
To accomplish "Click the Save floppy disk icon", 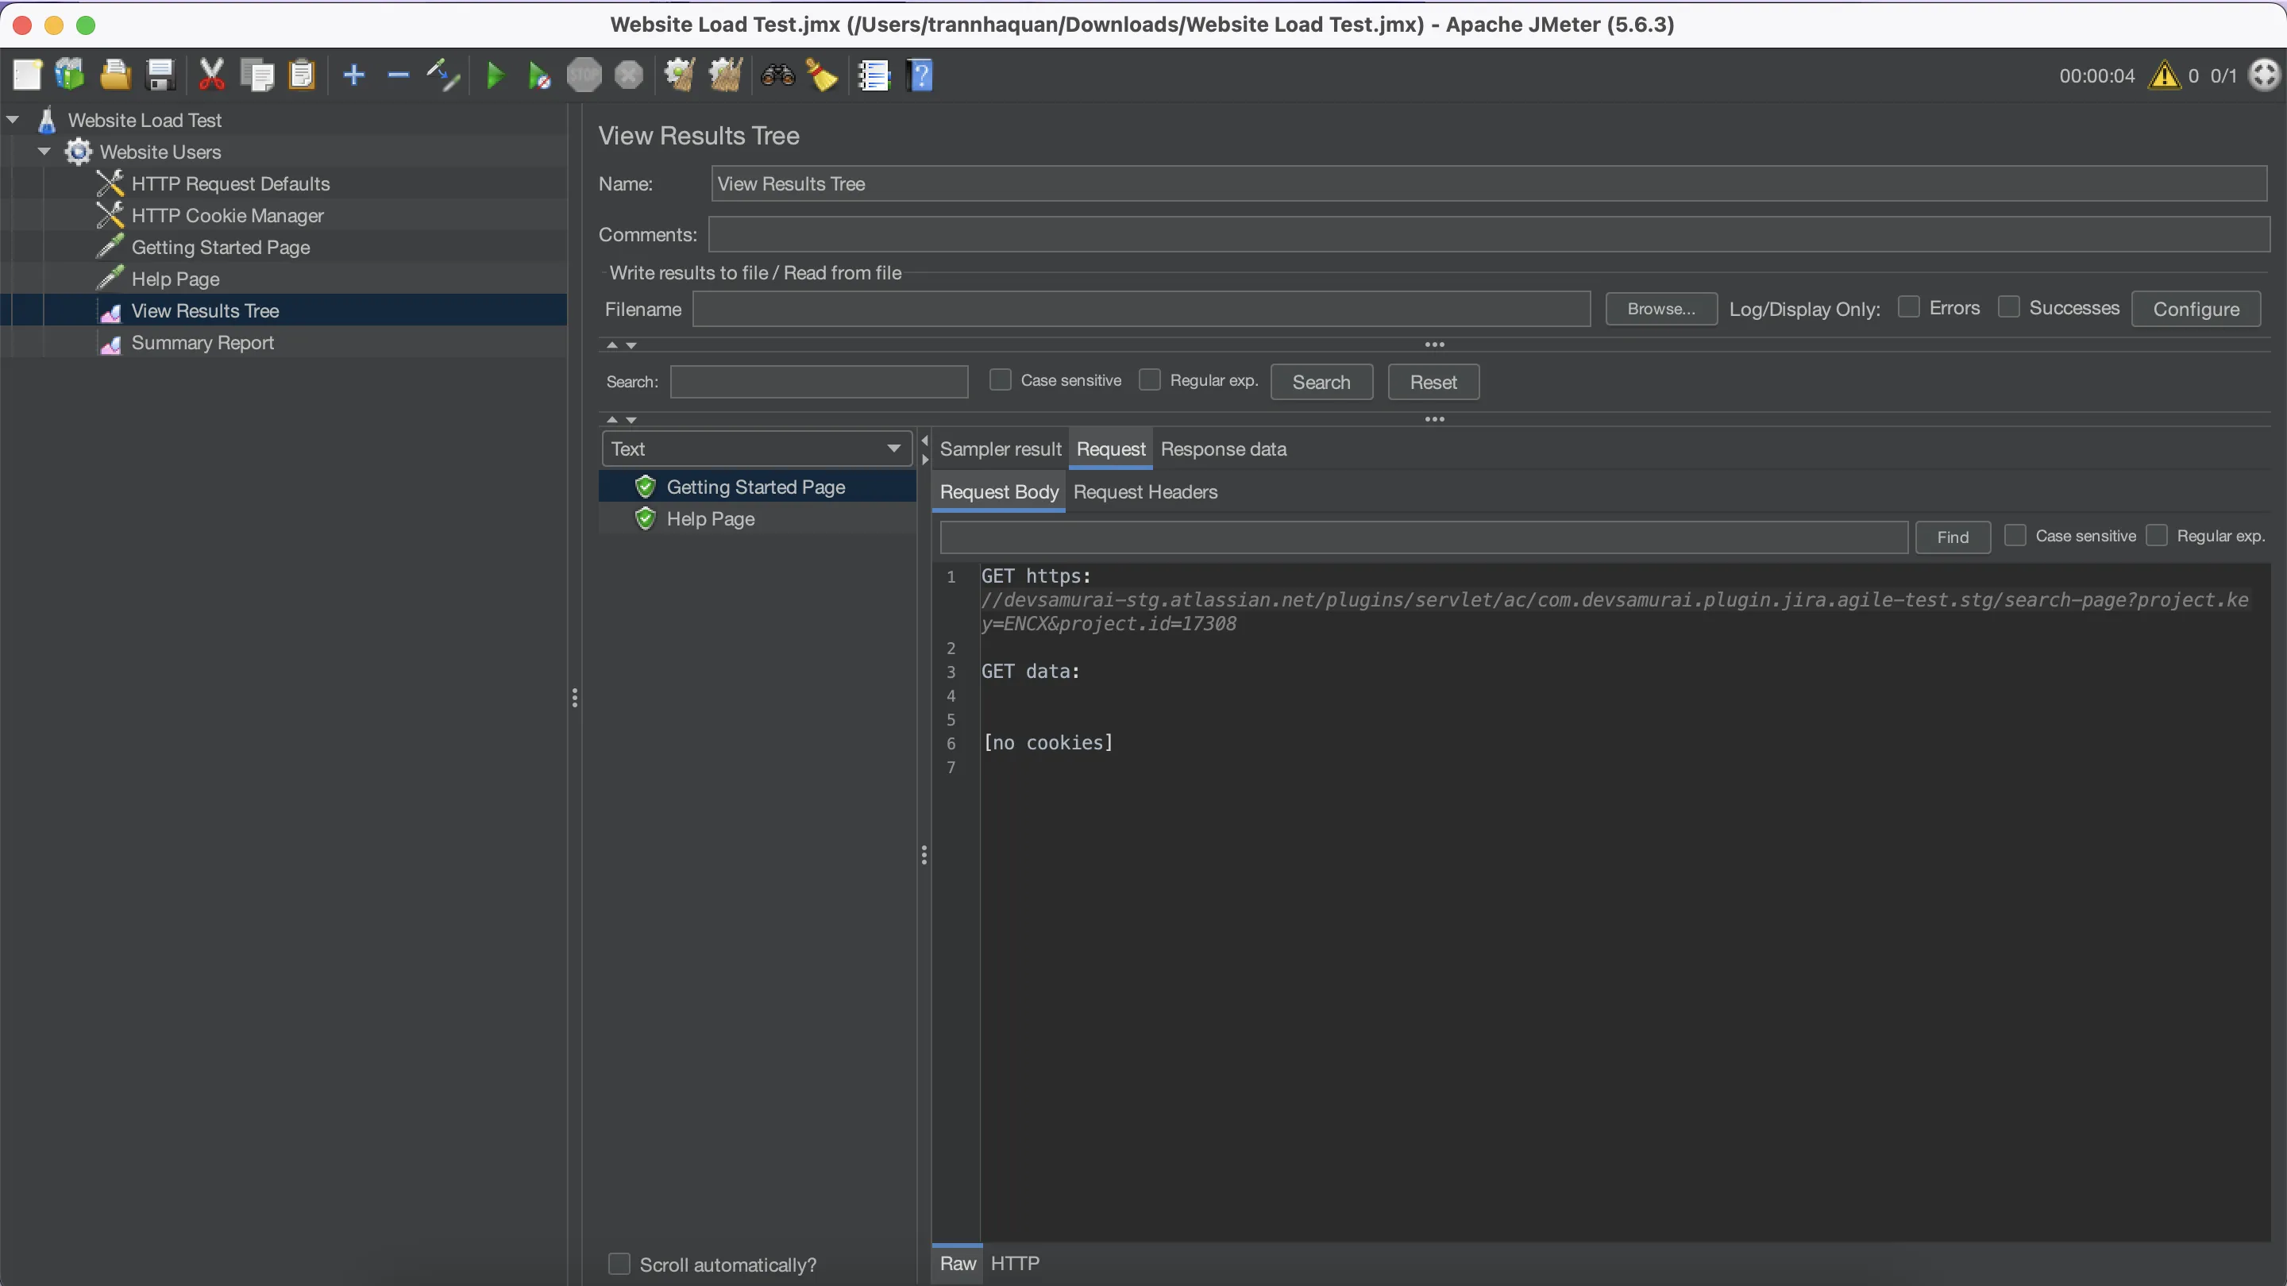I will tap(160, 75).
